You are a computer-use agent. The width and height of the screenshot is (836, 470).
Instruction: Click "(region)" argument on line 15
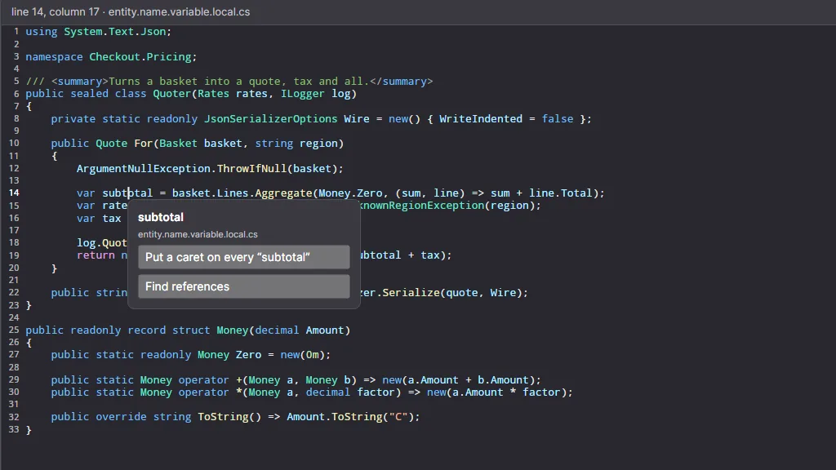click(x=509, y=206)
